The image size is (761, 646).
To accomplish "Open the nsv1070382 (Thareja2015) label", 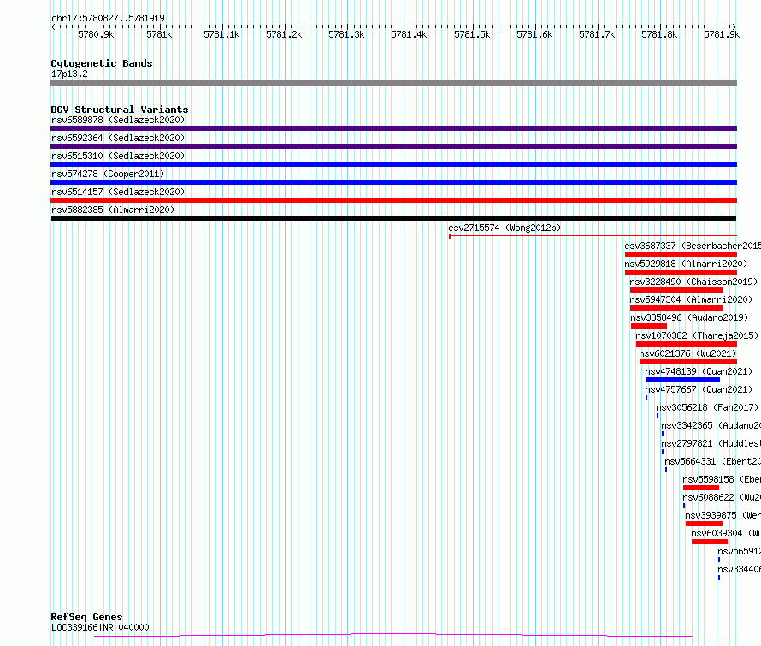I will (697, 335).
